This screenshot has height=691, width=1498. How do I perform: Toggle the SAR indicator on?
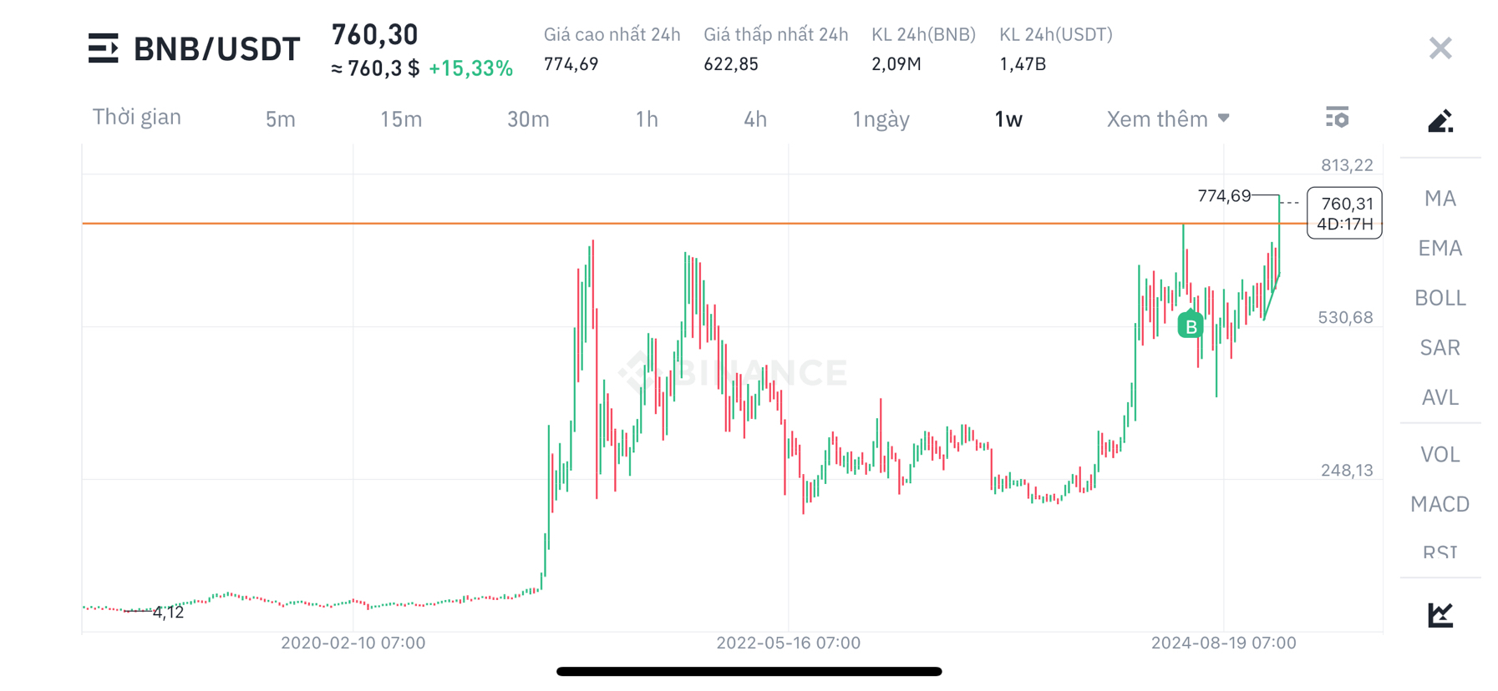(1439, 347)
